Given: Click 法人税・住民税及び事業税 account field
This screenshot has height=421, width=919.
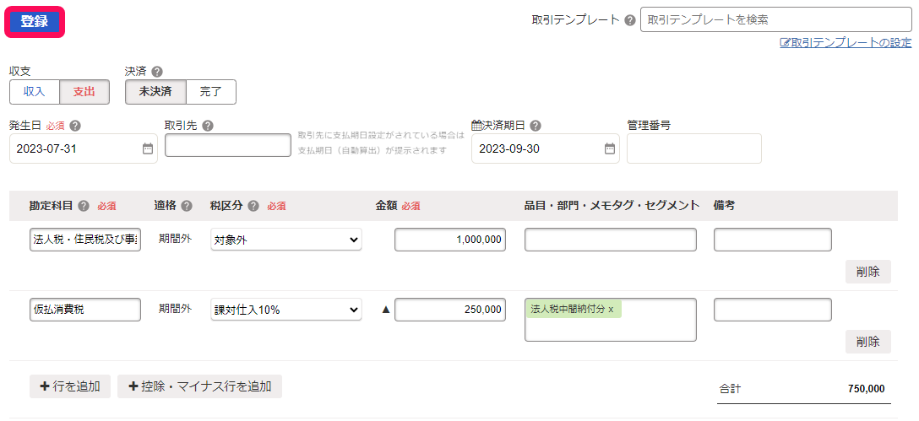Looking at the screenshot, I should 85,240.
